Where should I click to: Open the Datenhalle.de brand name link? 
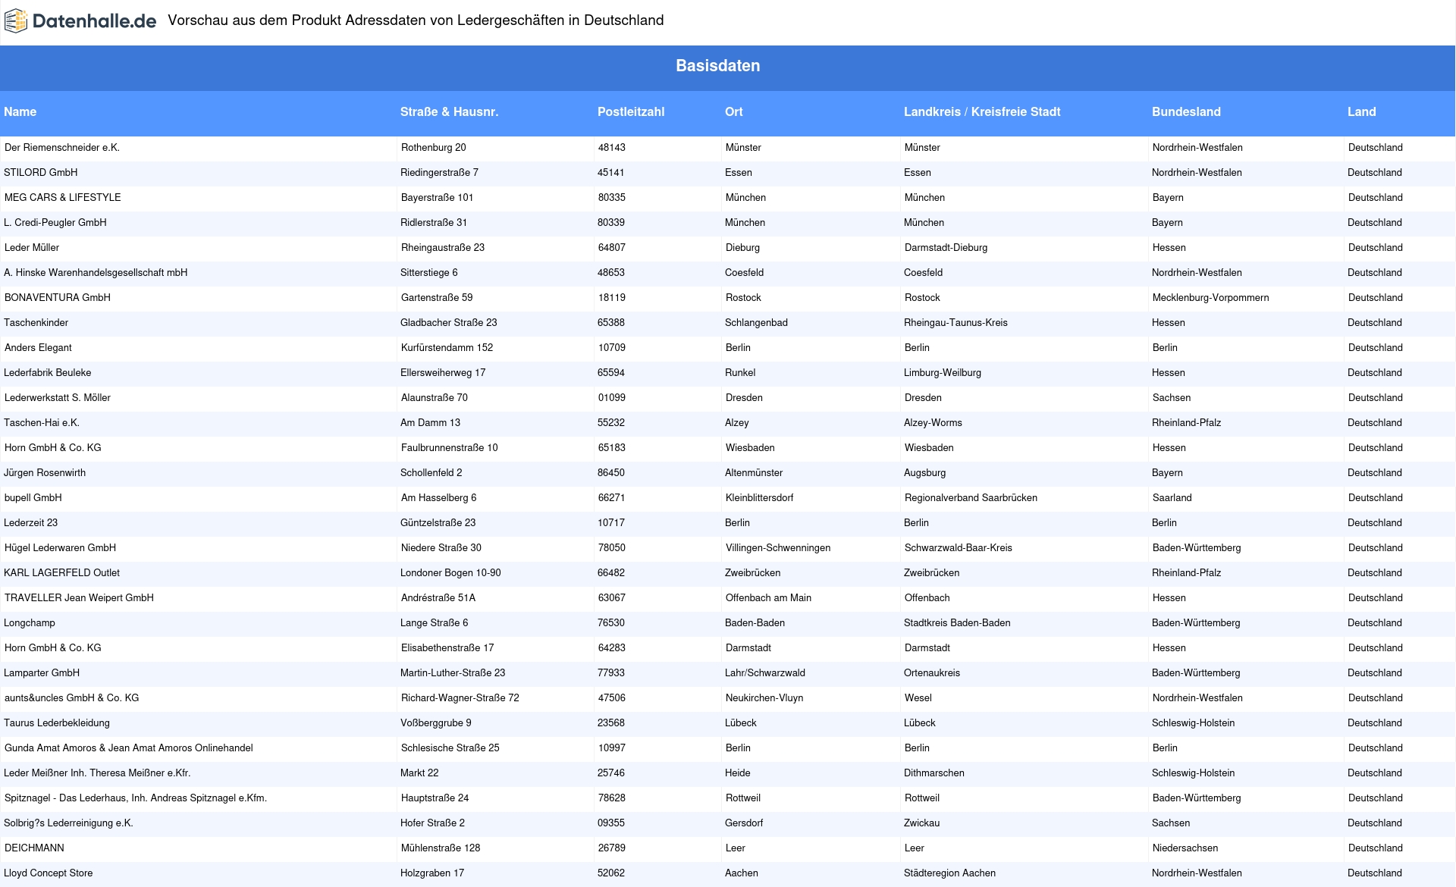[x=95, y=21]
